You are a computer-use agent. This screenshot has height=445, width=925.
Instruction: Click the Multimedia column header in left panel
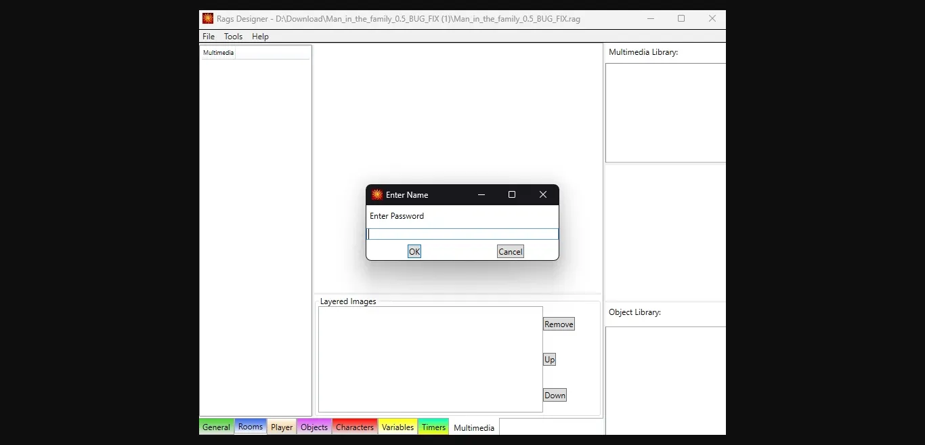click(219, 53)
